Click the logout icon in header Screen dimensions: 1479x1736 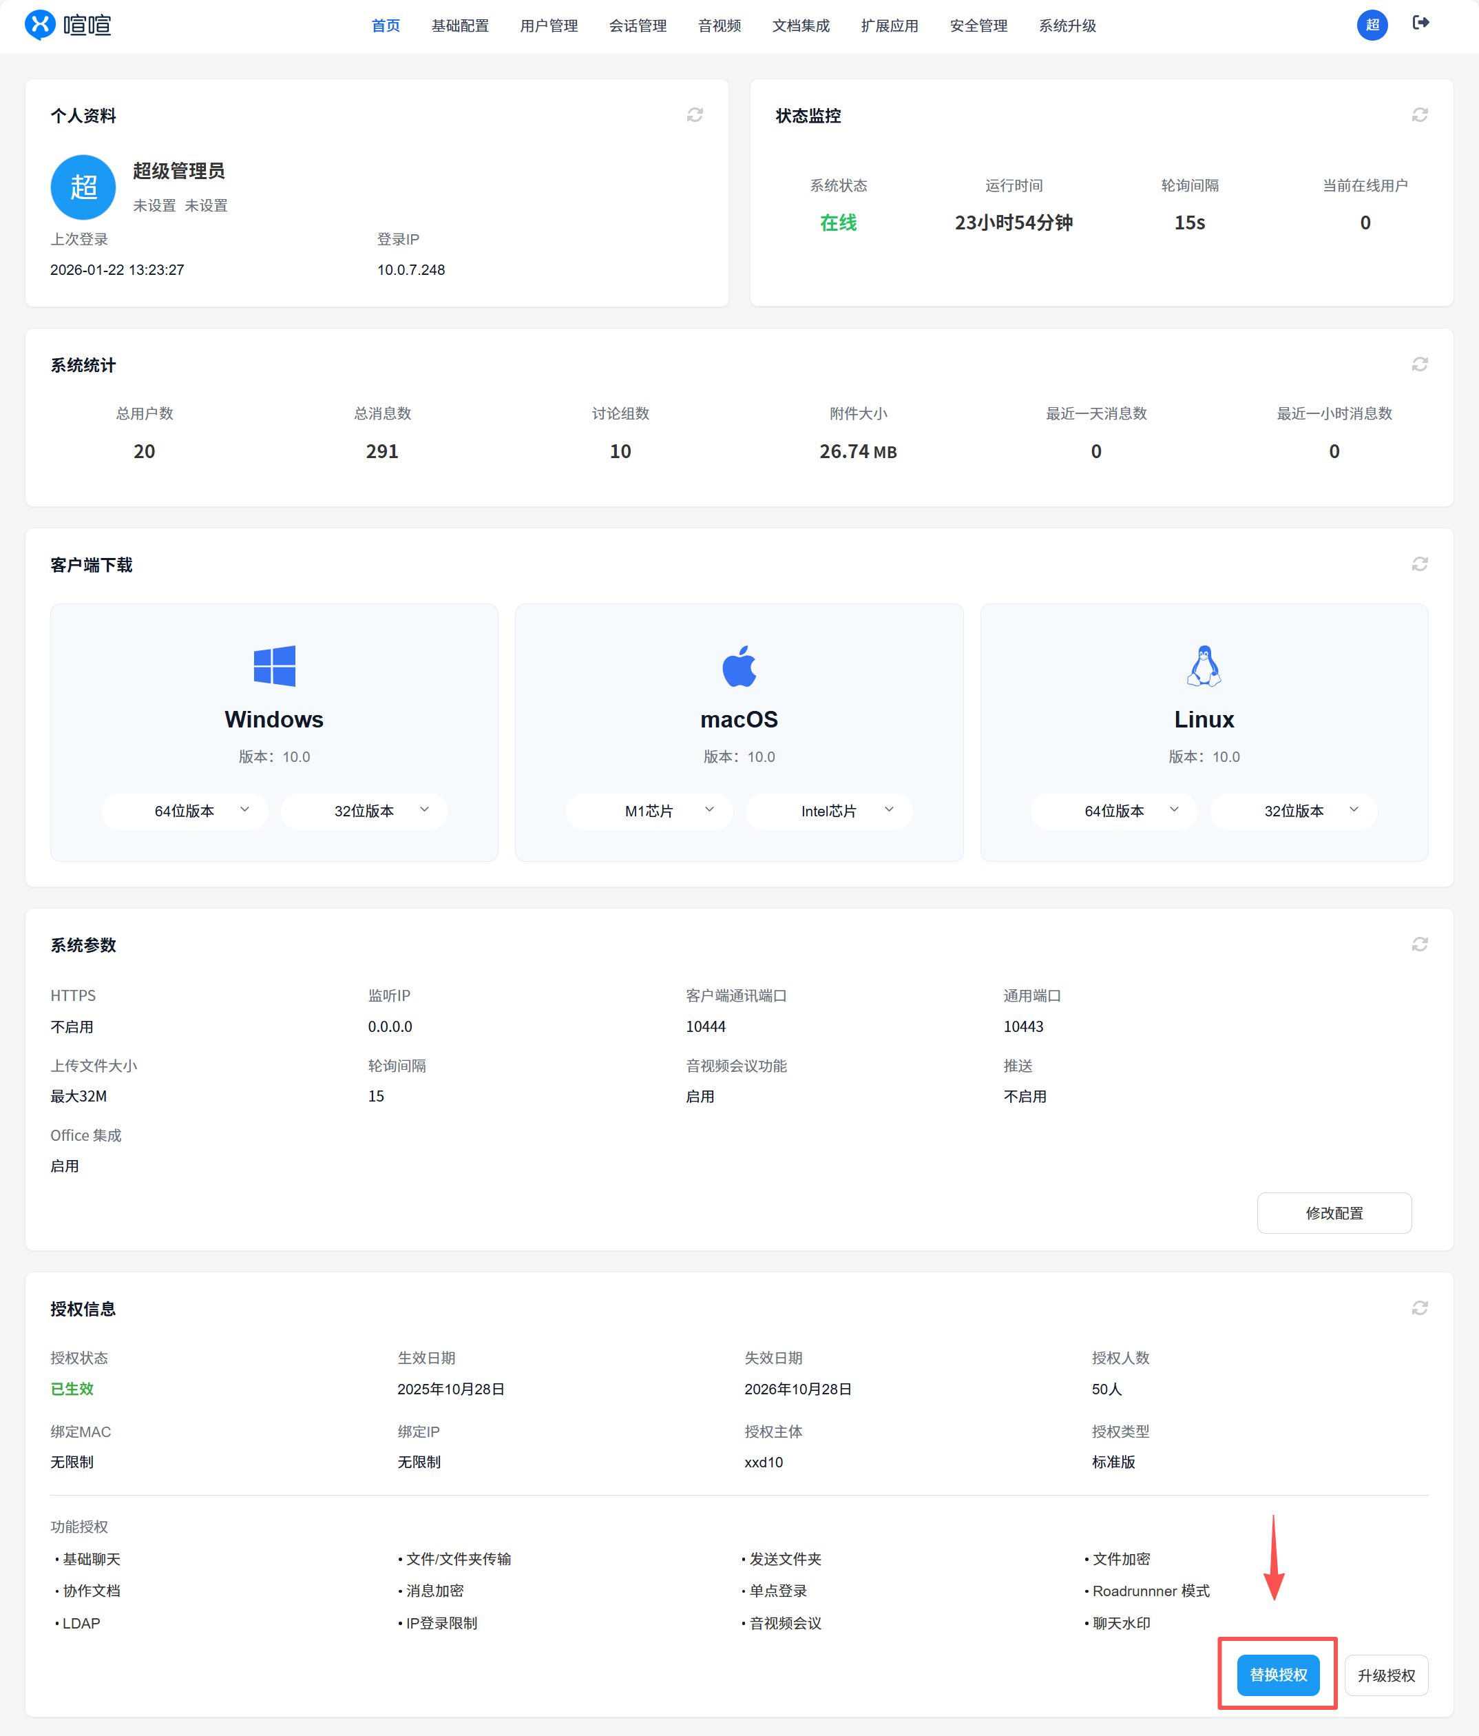(1420, 23)
